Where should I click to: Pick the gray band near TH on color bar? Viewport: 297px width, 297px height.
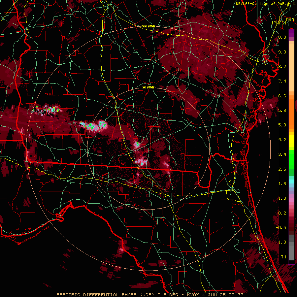coord(291,254)
